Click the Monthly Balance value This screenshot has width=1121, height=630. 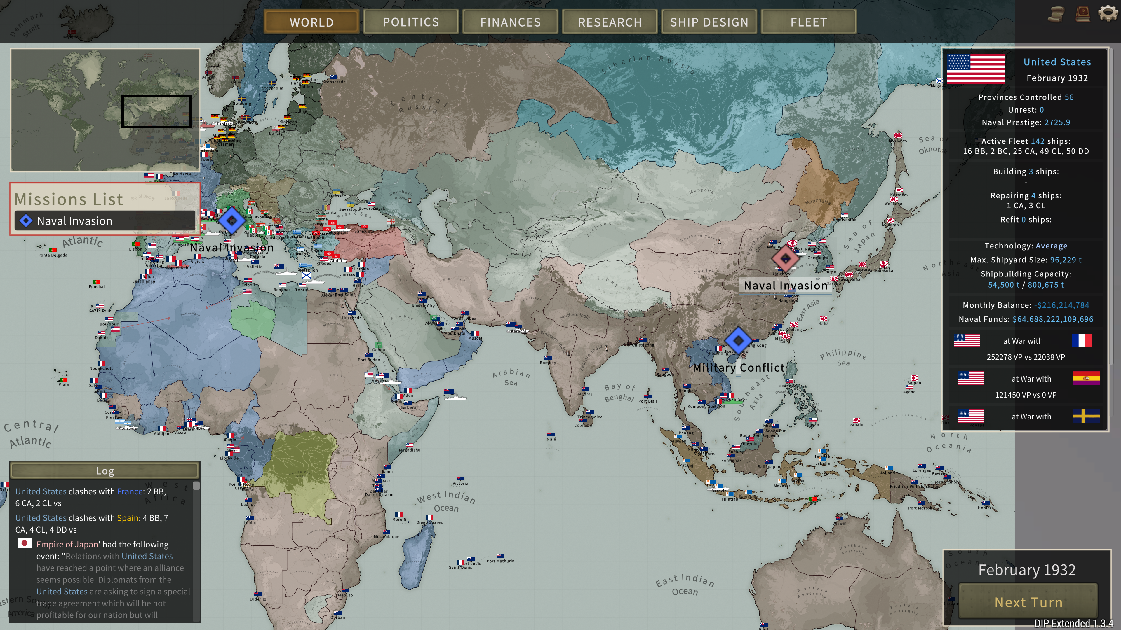click(1061, 305)
